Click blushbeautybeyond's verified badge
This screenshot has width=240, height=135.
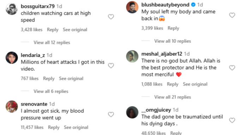tap(193, 5)
